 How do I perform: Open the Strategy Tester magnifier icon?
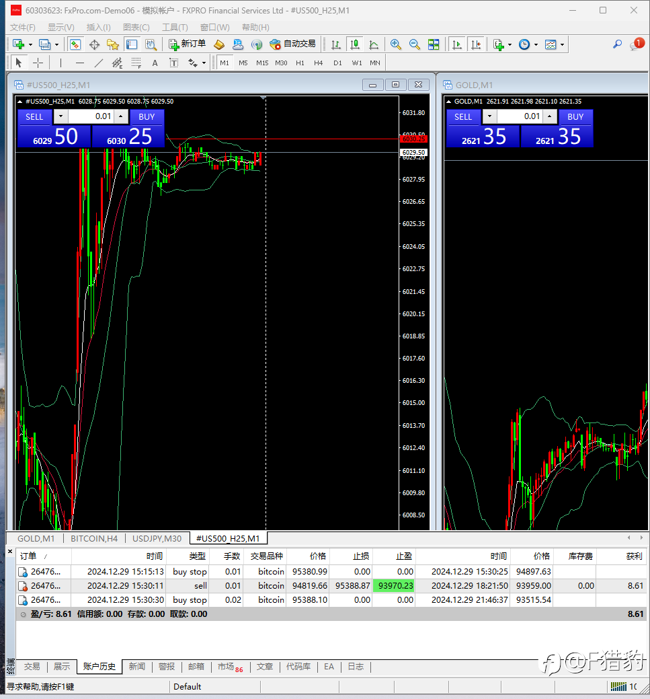(x=151, y=44)
